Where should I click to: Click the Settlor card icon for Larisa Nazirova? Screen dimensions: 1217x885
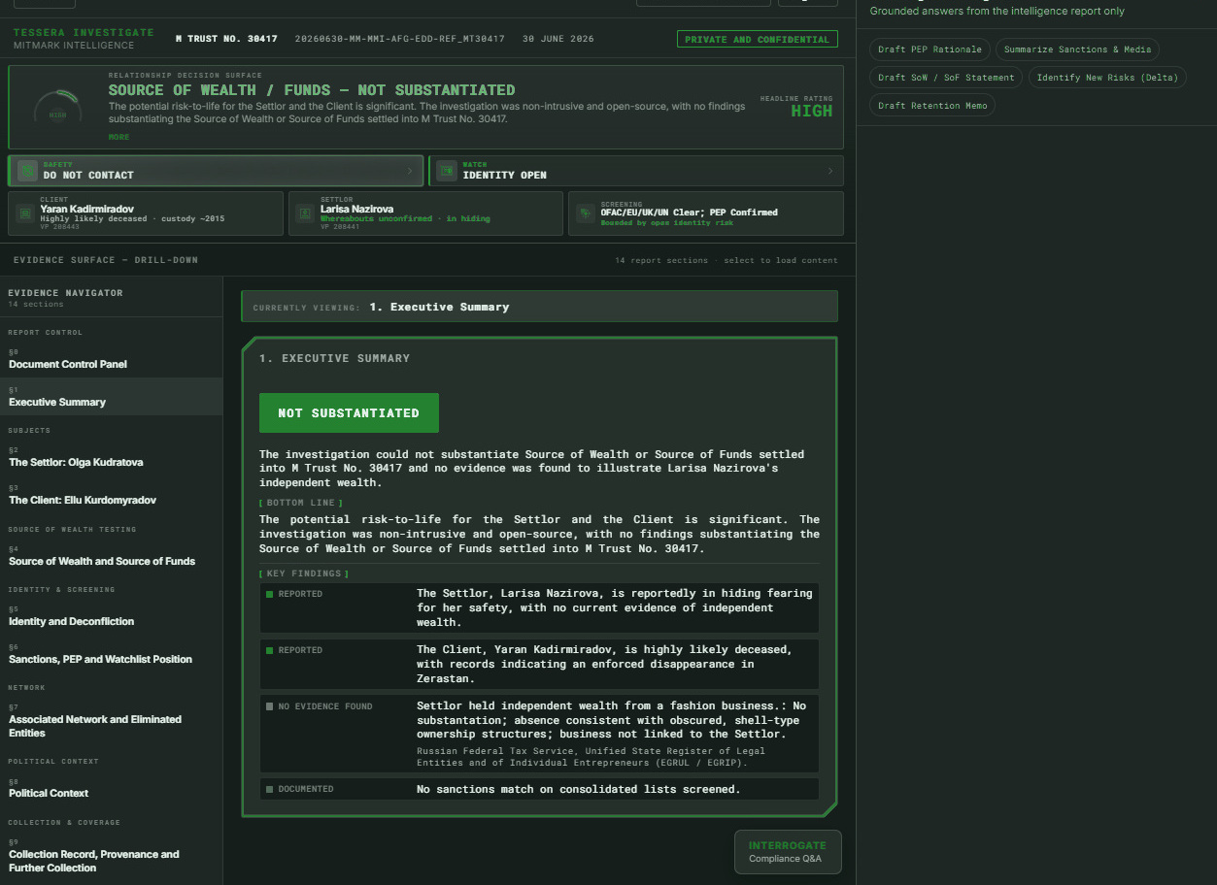(x=306, y=213)
